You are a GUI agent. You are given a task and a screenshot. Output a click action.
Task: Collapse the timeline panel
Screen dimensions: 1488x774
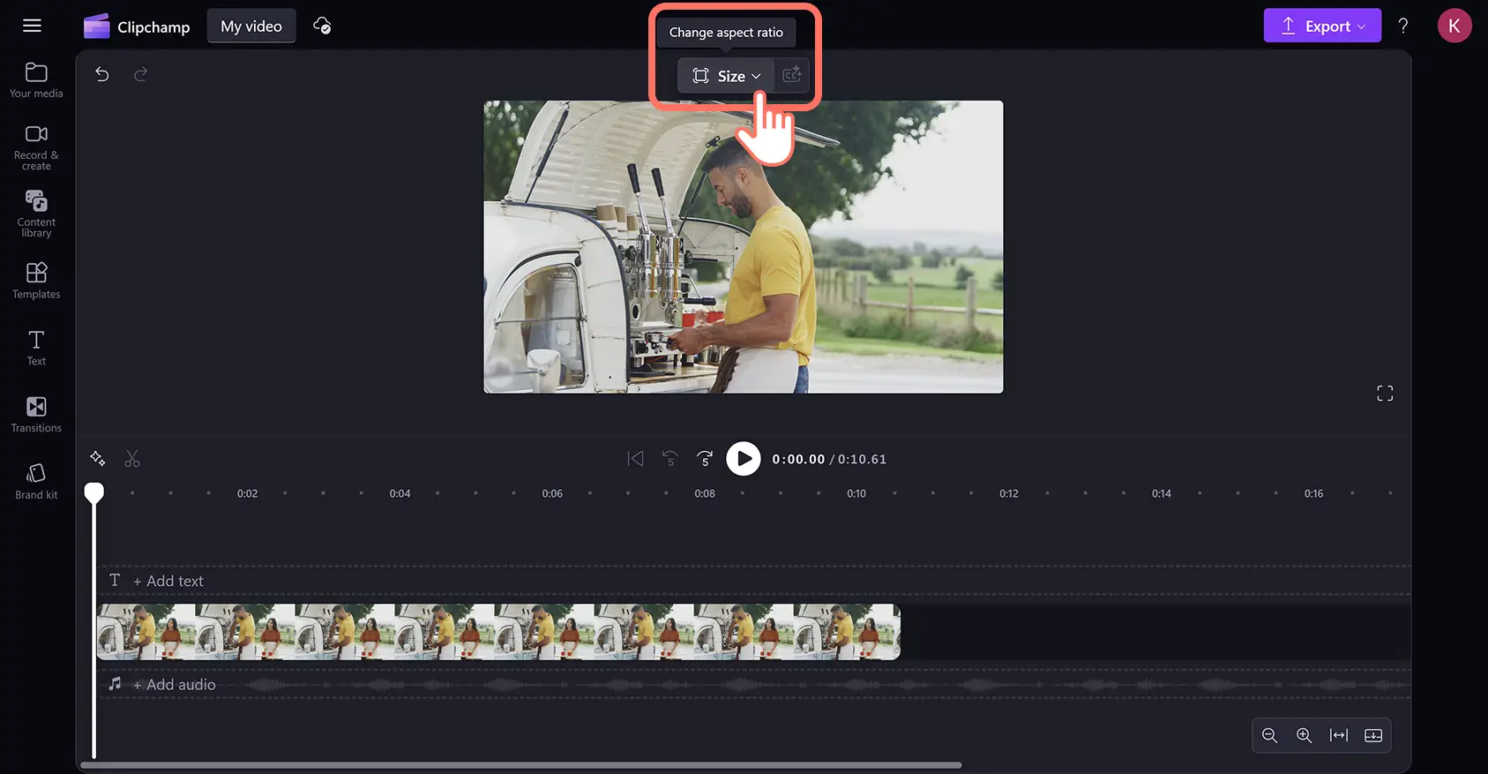(x=1373, y=735)
